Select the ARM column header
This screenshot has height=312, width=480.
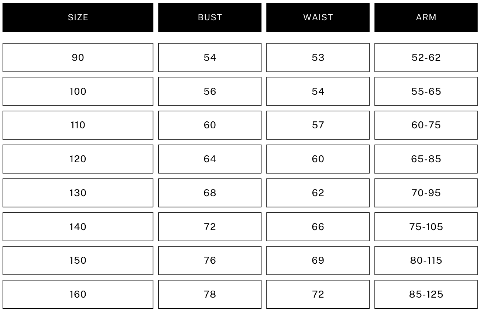[426, 17]
